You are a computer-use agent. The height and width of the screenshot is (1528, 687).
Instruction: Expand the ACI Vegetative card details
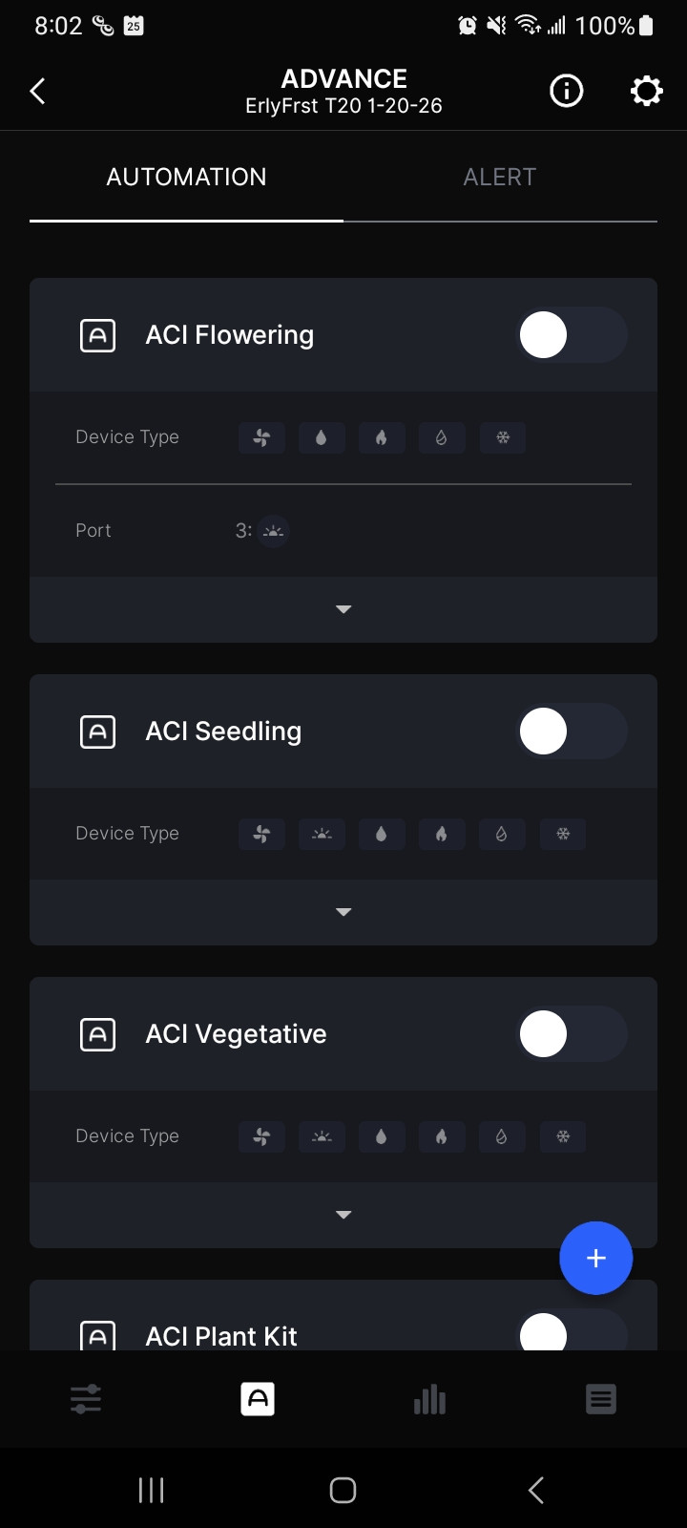pyautogui.click(x=343, y=1215)
